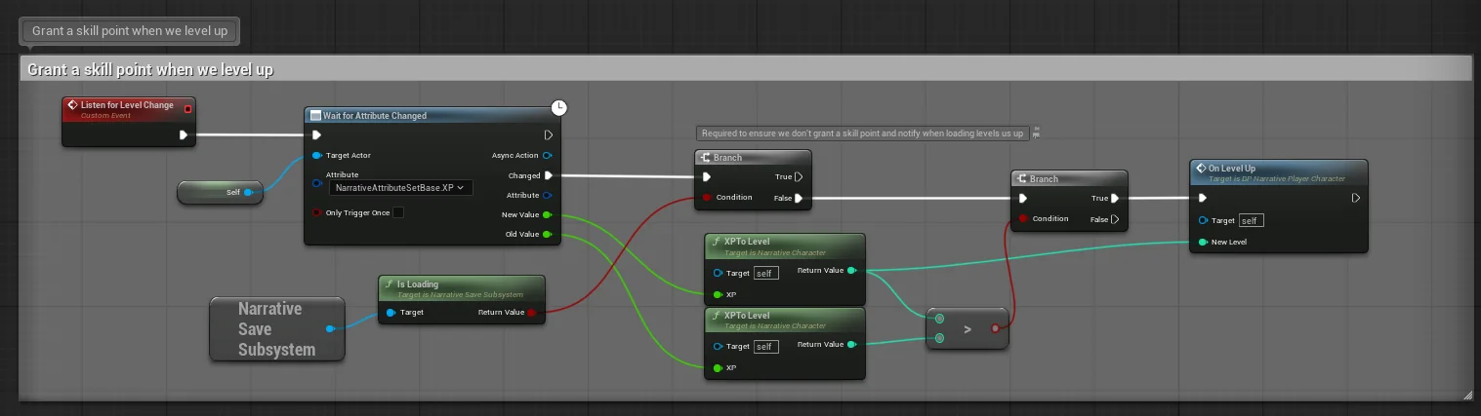This screenshot has width=1481, height=416.
Task: Select the lower XPTo Level node title
Action: pyautogui.click(x=747, y=316)
